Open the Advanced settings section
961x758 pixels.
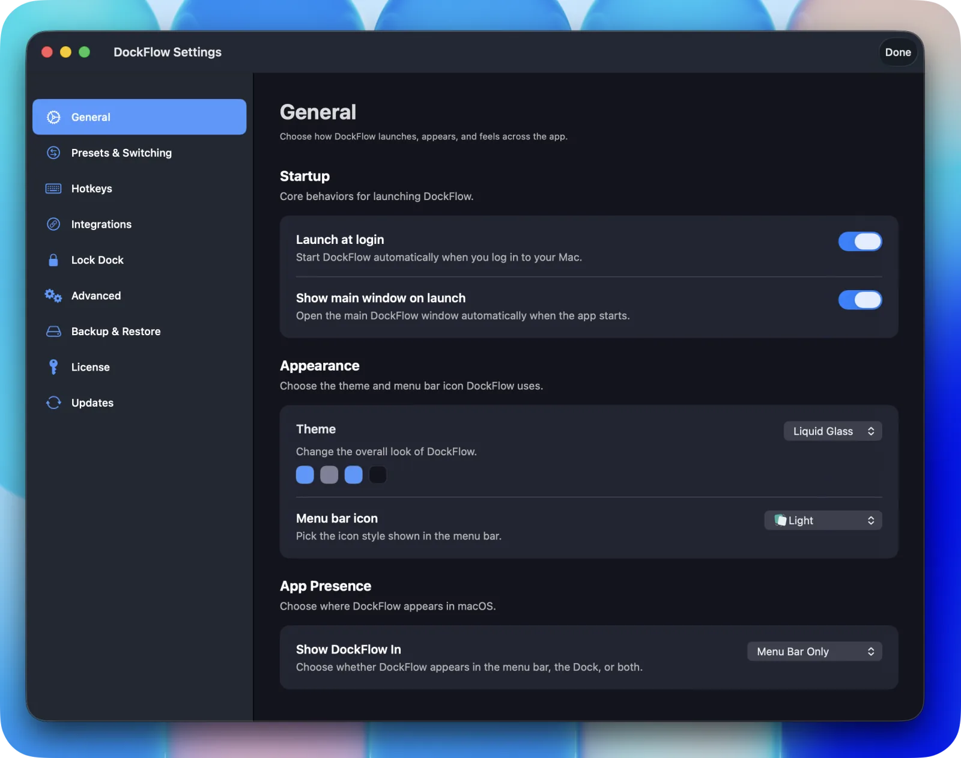(139, 296)
